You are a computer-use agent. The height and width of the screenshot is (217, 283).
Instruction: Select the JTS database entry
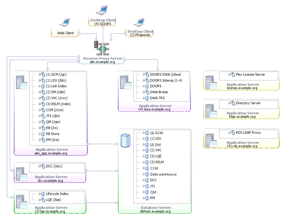[149, 186]
